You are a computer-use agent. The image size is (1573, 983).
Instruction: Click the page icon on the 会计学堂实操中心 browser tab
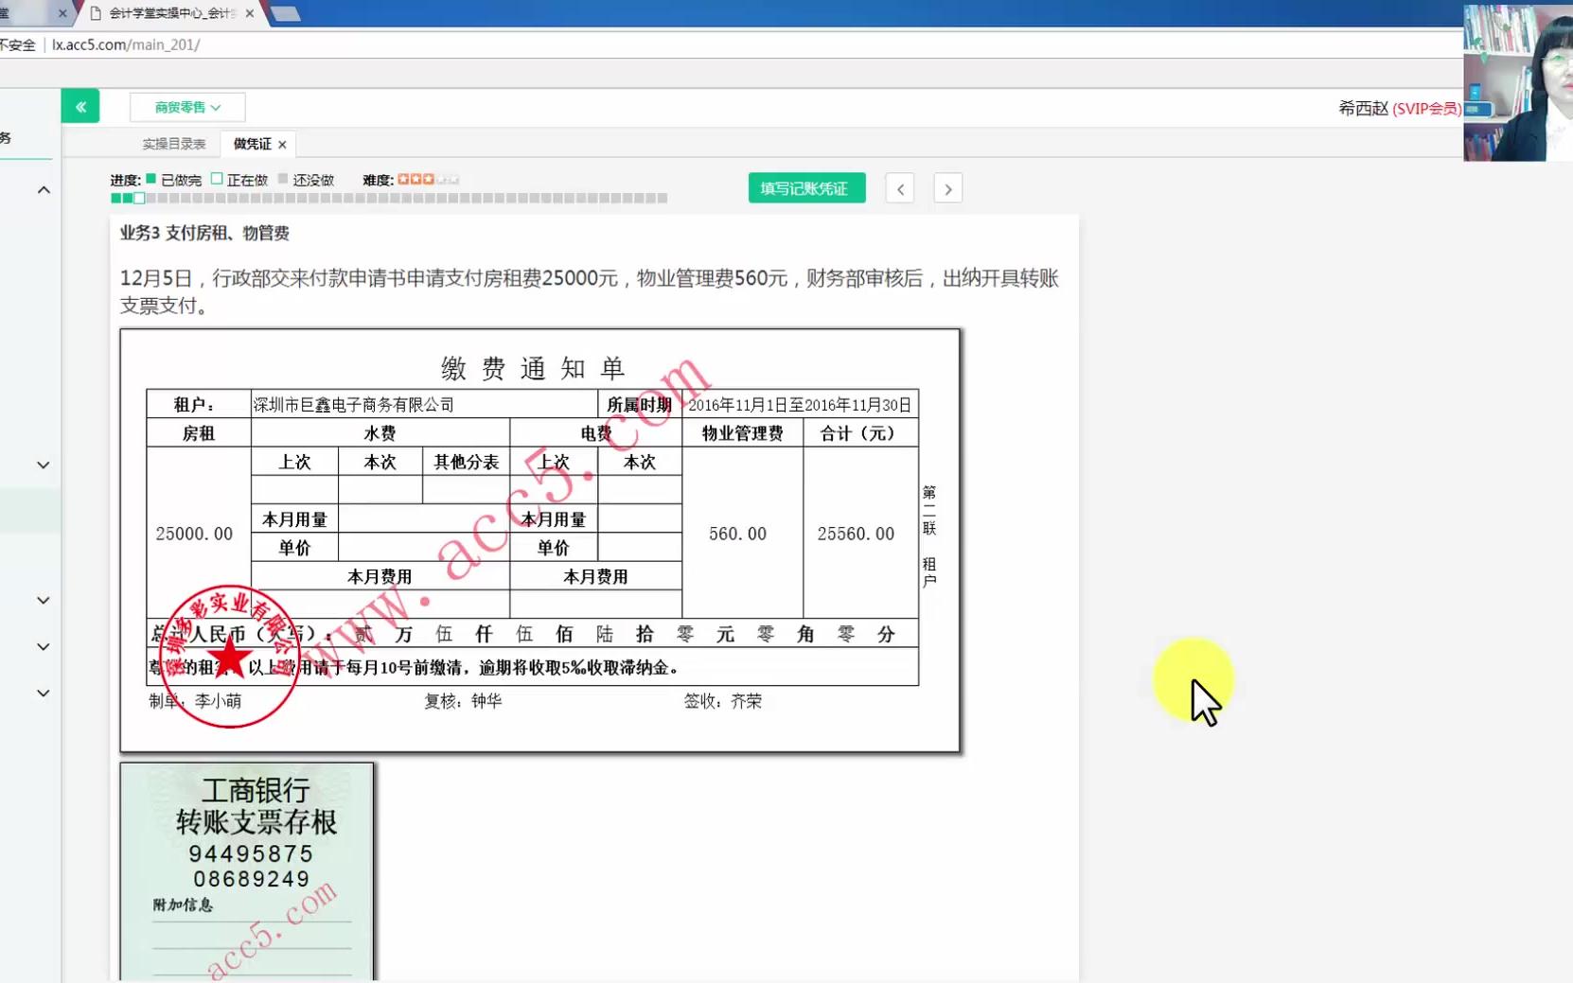tap(95, 14)
